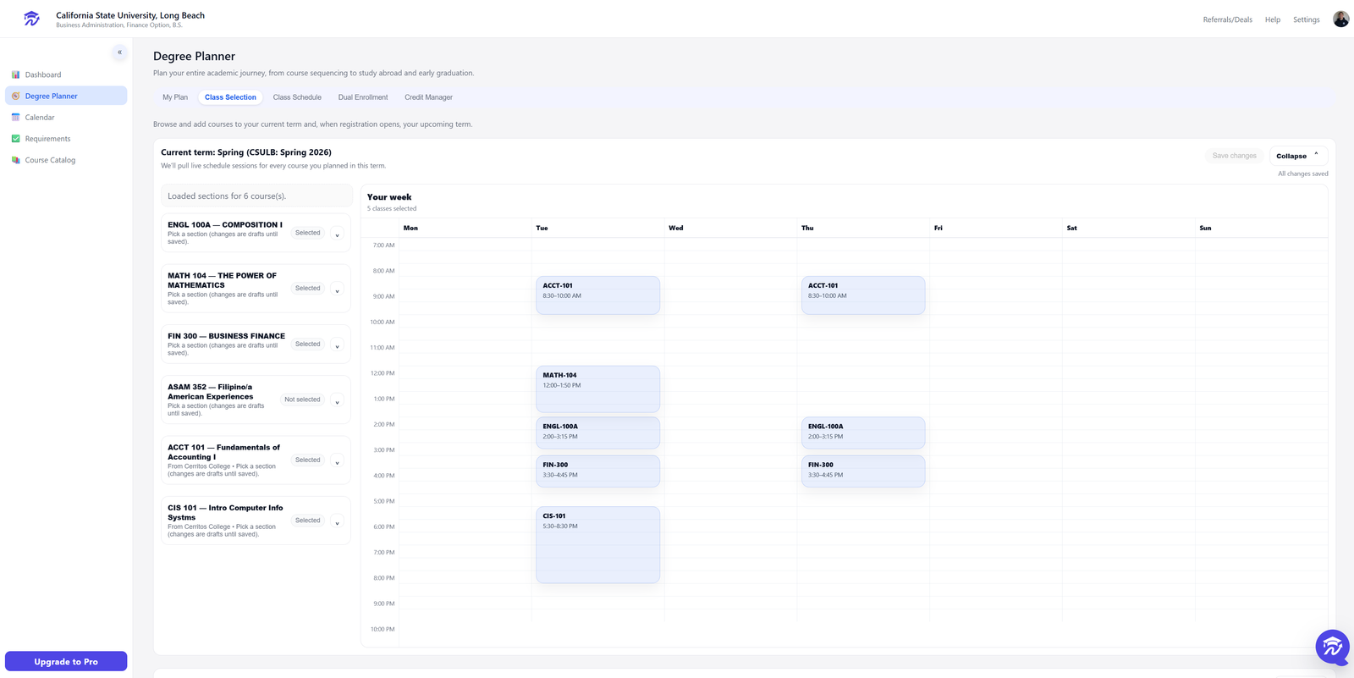
Task: Click FIN 300 Selected badge
Action: [308, 345]
